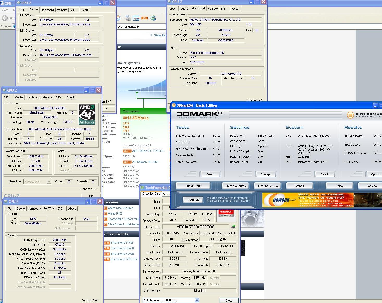Open SilverStone OP1000-E link
Screen dimensions: 382x303
click(x=124, y=259)
